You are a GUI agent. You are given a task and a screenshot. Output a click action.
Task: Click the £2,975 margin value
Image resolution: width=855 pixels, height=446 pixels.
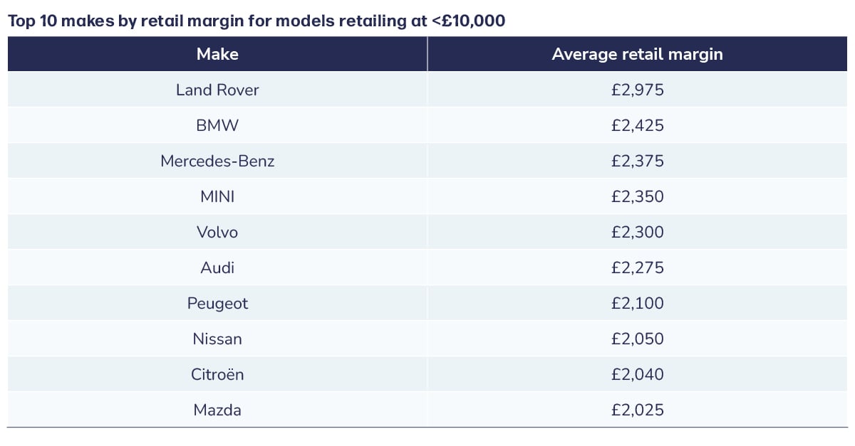637,90
